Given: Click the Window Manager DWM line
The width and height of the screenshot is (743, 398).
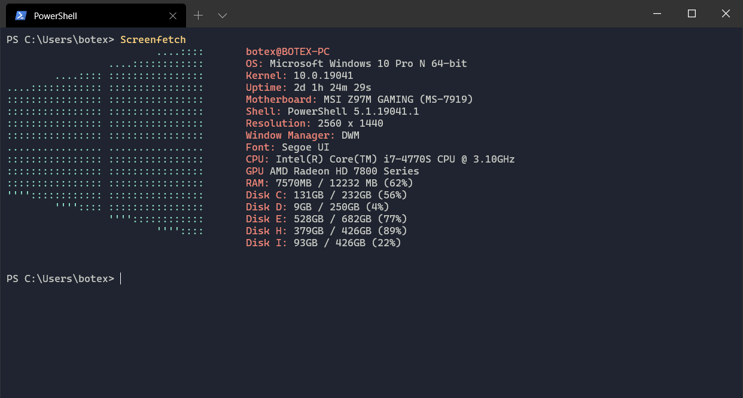Looking at the screenshot, I should pos(303,136).
